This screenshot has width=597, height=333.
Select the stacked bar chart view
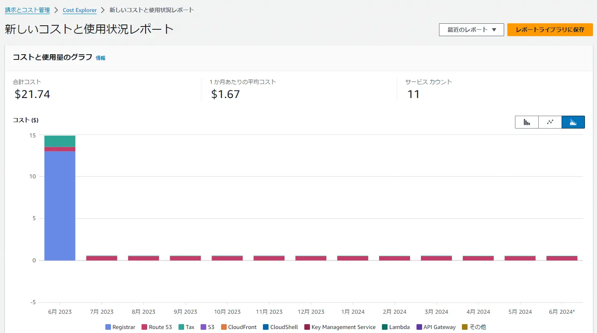(x=573, y=122)
